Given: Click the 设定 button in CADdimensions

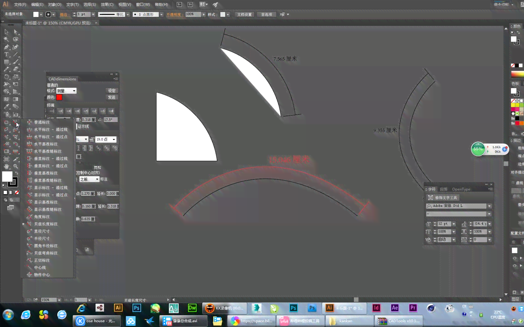Looking at the screenshot, I should [x=112, y=91].
